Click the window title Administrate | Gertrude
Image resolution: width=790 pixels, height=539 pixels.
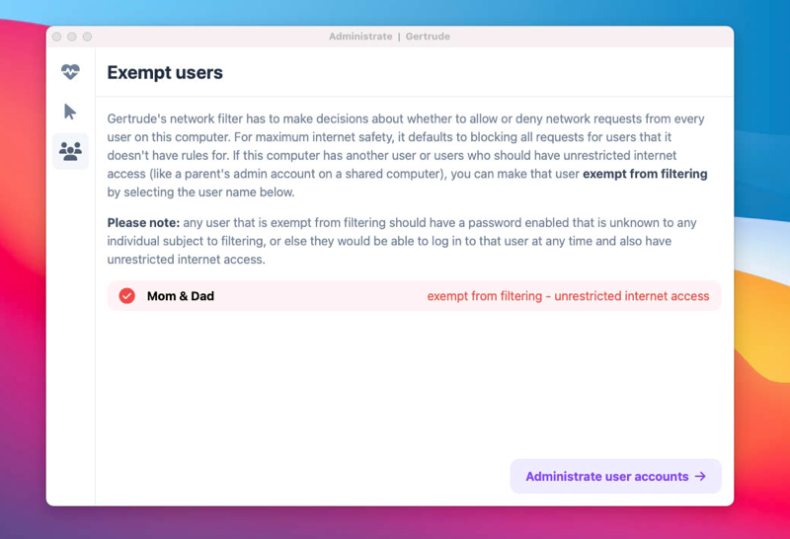click(x=389, y=37)
